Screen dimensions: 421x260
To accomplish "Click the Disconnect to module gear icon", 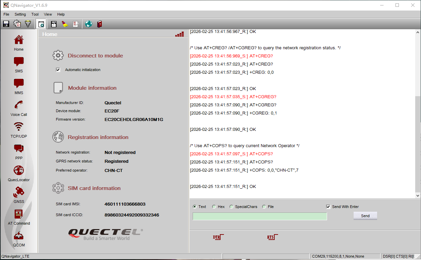I will [x=58, y=55].
